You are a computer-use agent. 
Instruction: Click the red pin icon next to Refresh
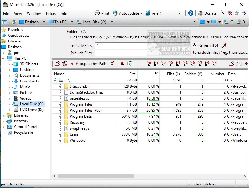[224, 45]
